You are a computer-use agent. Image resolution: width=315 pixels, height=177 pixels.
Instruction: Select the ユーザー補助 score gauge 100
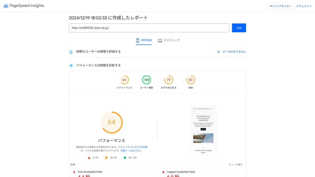pos(146,80)
